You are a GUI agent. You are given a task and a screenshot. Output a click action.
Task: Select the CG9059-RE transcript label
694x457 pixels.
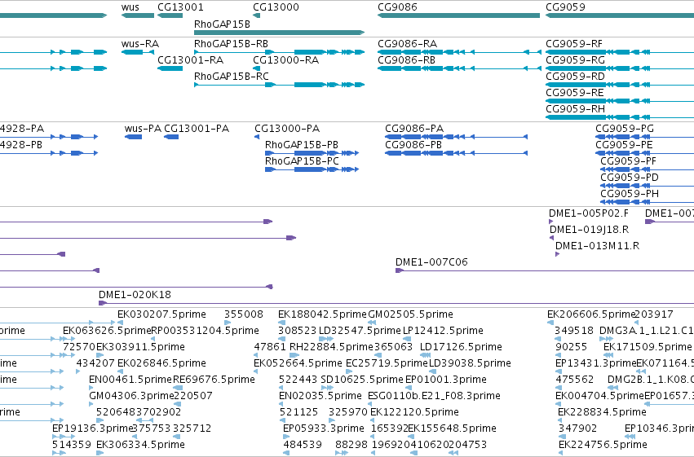click(x=575, y=93)
